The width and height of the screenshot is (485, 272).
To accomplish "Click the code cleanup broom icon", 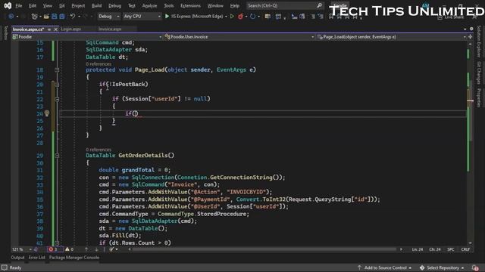I will tap(111, 249).
